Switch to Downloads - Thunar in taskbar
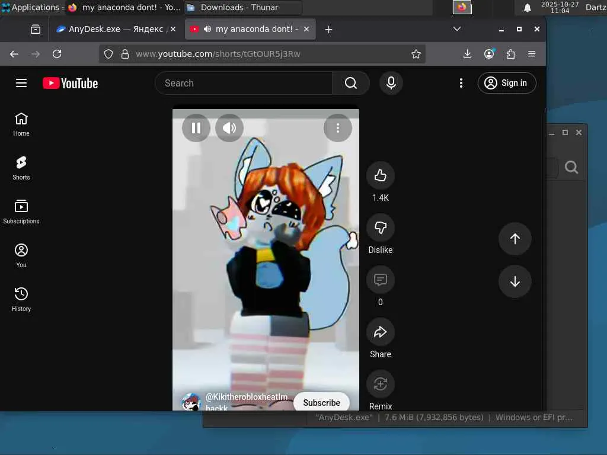Image resolution: width=607 pixels, height=455 pixels. [243, 7]
